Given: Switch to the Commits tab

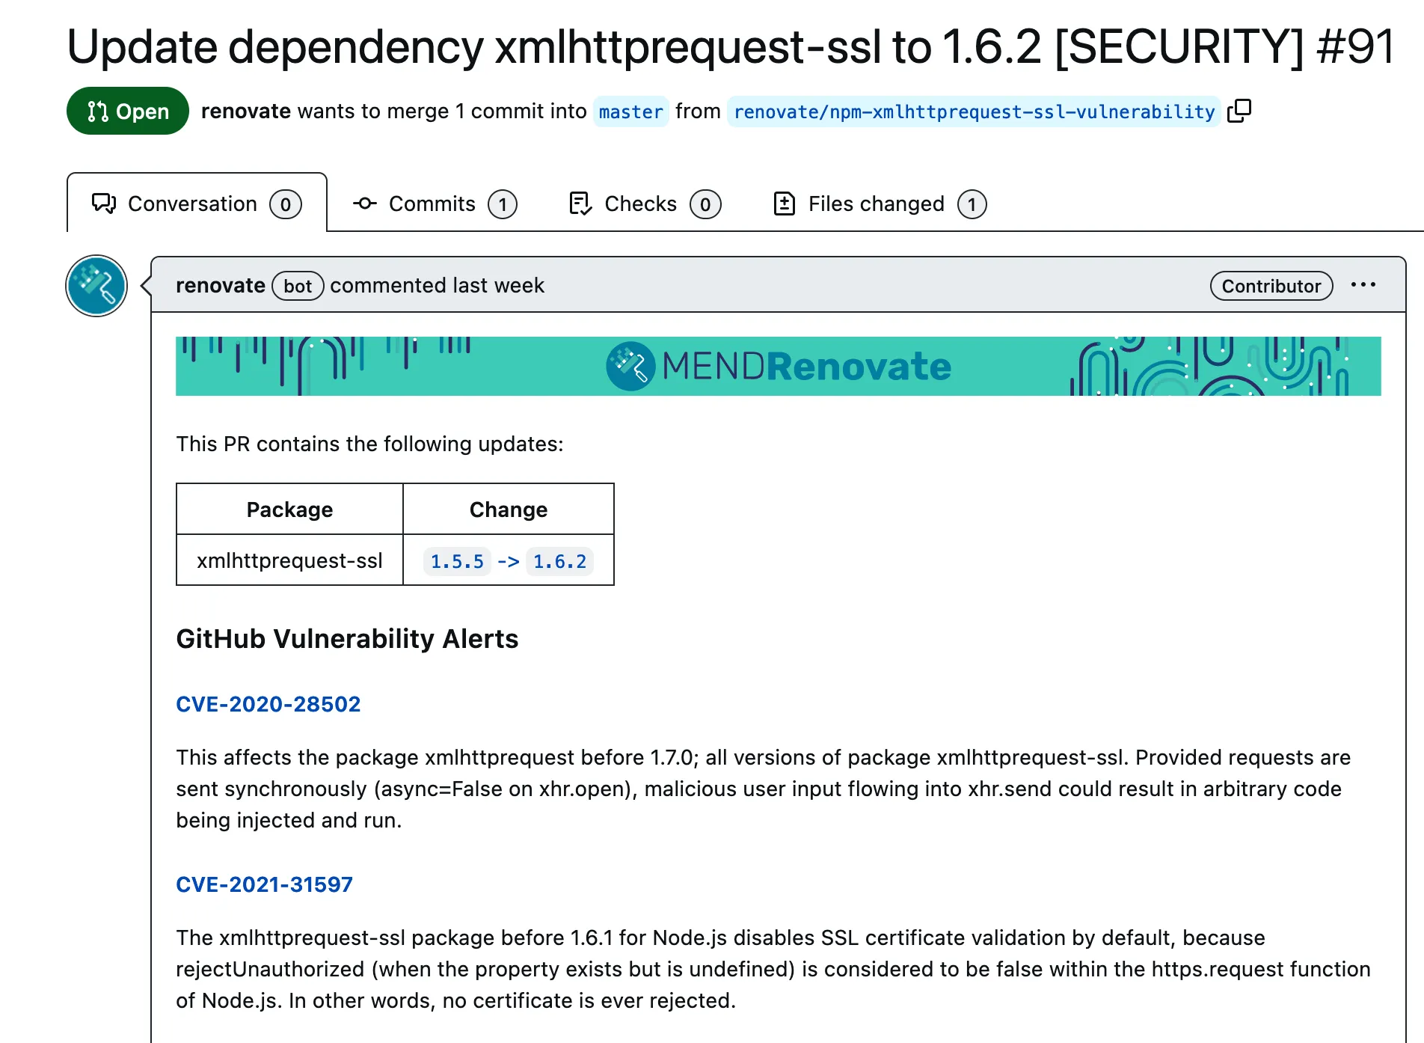Looking at the screenshot, I should pos(432,203).
